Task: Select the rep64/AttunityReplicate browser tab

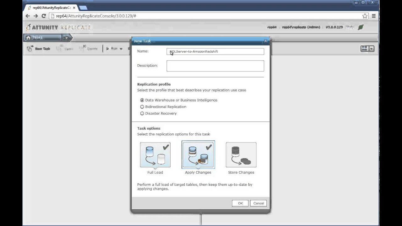Action: point(51,8)
